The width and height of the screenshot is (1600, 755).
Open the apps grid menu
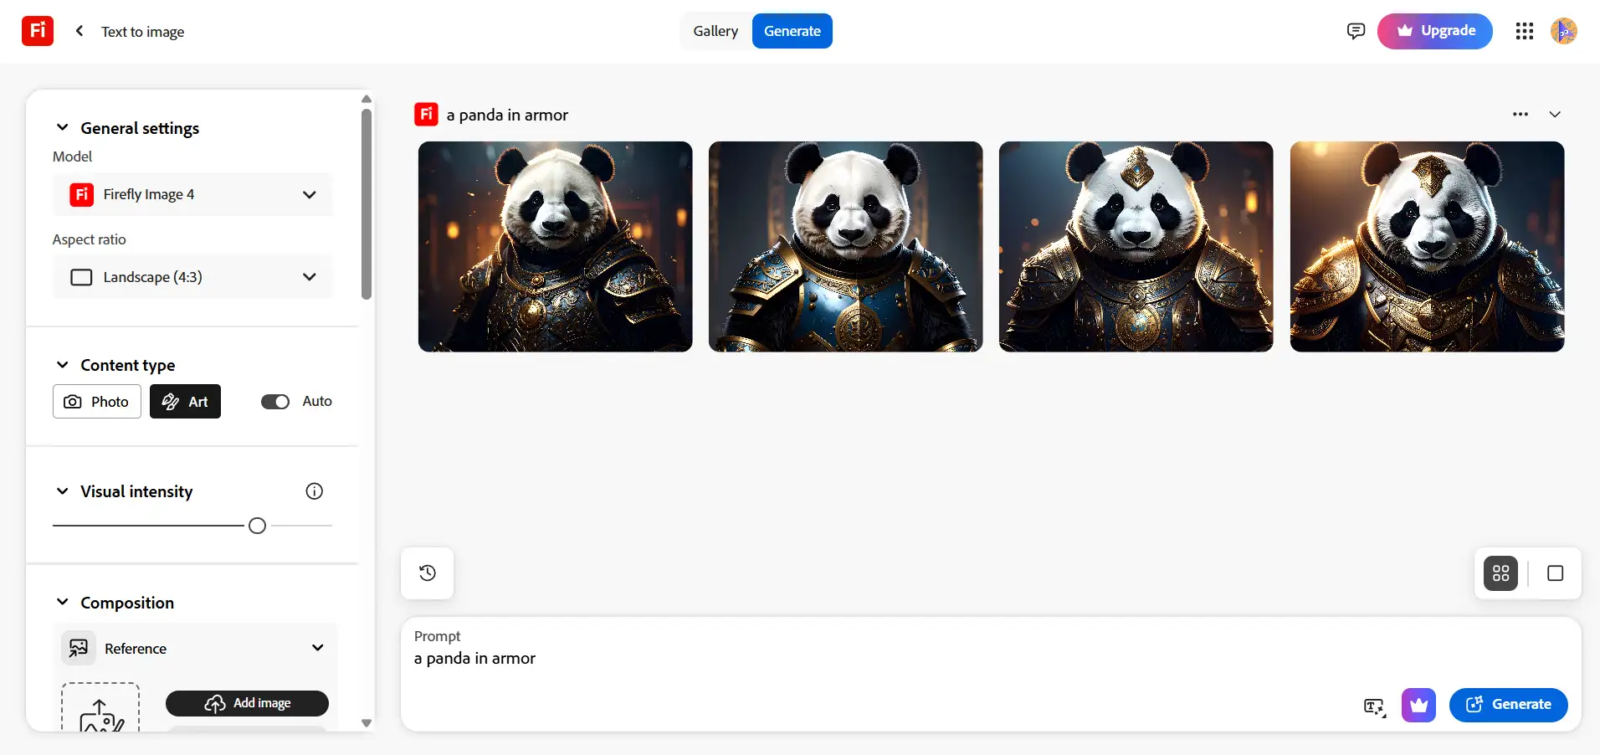1524,31
